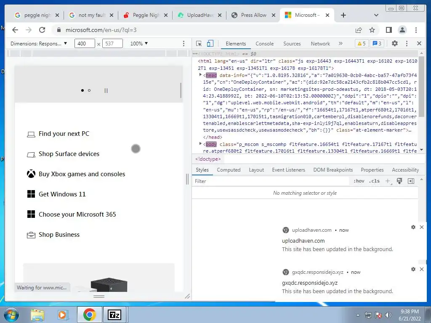Add new style rule plus icon
The width and height of the screenshot is (431, 323).
pyautogui.click(x=388, y=181)
